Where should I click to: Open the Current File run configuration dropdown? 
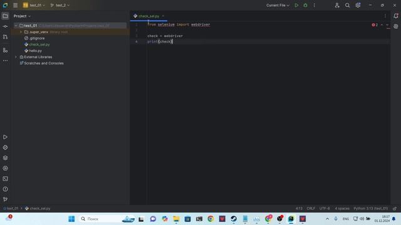coord(278,5)
